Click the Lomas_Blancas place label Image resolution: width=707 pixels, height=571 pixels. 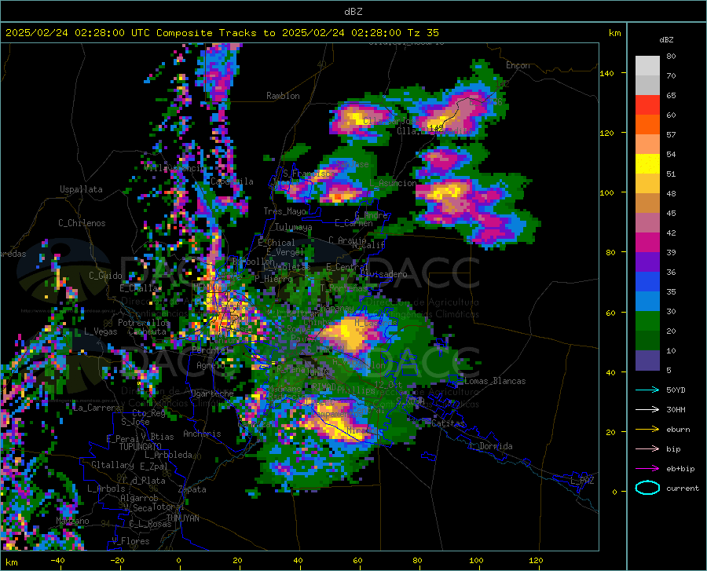[x=495, y=381]
